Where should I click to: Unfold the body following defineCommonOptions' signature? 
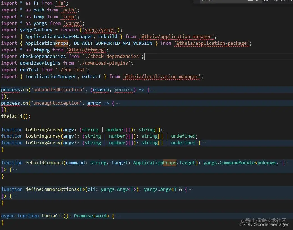click(15, 196)
